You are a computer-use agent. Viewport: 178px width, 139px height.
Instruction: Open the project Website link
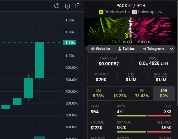point(101,49)
